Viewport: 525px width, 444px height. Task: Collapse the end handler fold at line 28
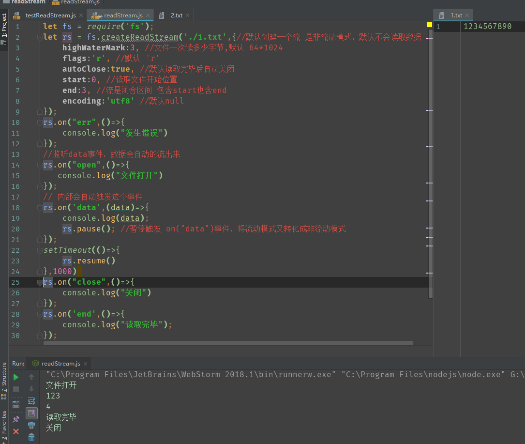click(40, 314)
